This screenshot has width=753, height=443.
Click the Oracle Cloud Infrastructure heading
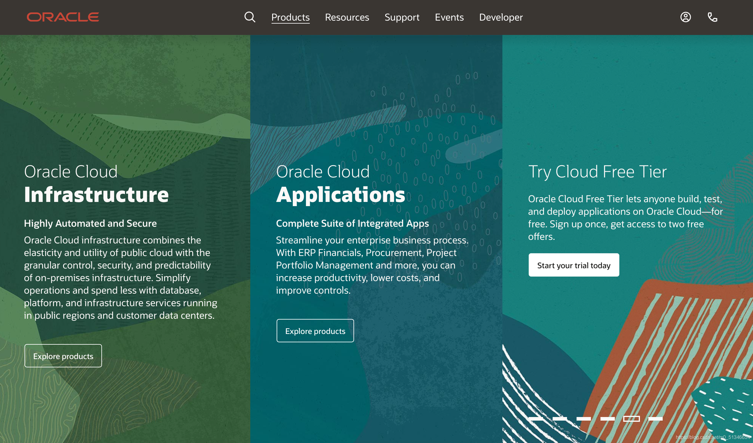coord(96,184)
